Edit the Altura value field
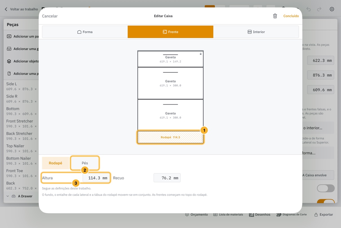The width and height of the screenshot is (341, 228). click(x=96, y=178)
